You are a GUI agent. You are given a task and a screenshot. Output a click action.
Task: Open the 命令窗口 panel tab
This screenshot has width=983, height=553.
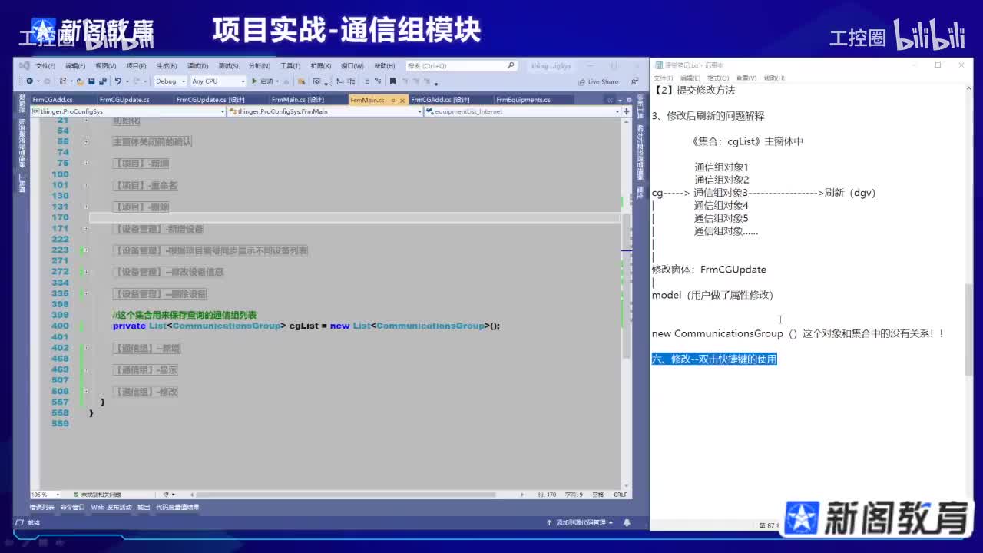pyautogui.click(x=73, y=508)
